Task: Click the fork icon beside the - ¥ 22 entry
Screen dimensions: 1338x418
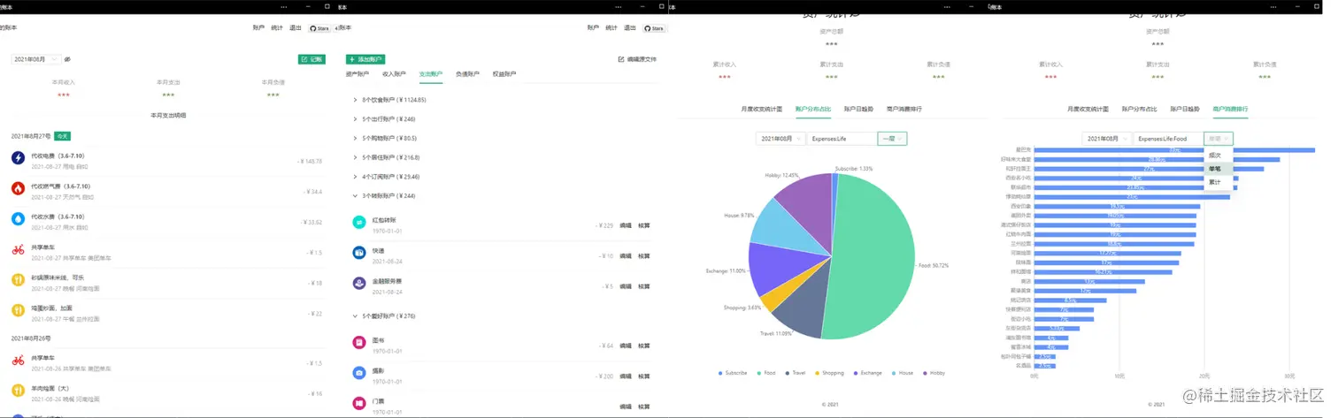Action: (x=18, y=310)
